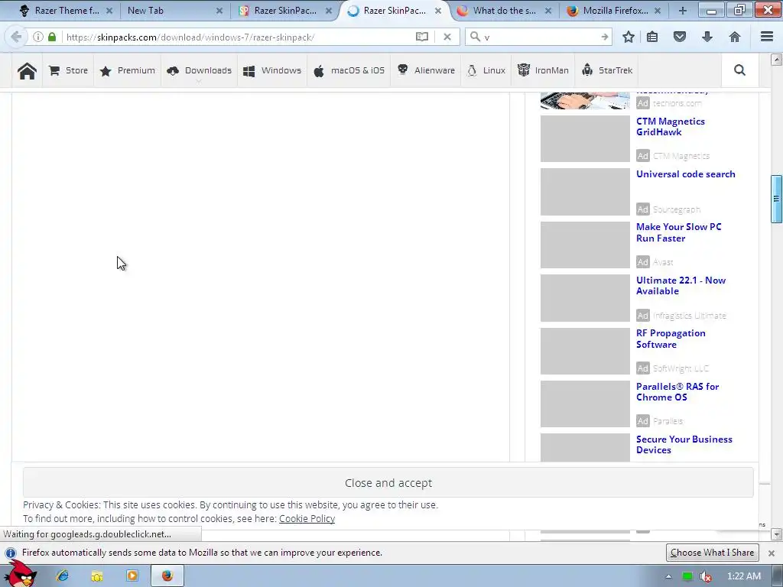Stop loading page with the X button
Screen dimensions: 783x587
(447, 37)
